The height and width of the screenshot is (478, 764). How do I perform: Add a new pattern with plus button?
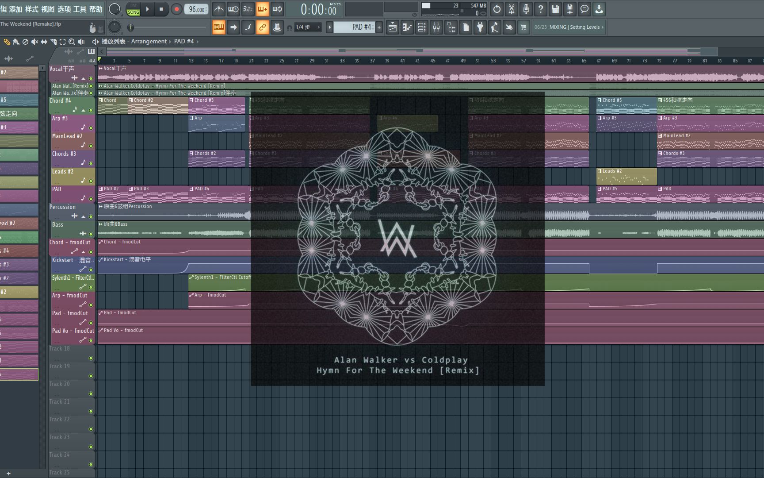click(x=379, y=27)
